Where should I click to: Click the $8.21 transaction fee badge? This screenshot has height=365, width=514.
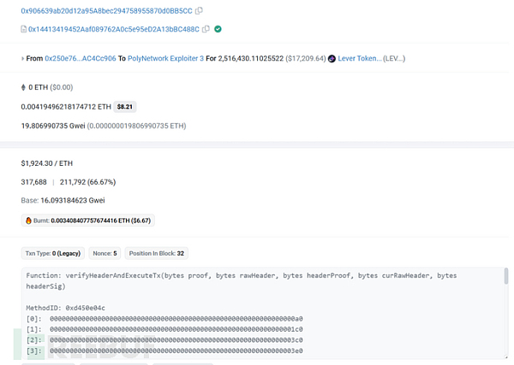pos(126,107)
